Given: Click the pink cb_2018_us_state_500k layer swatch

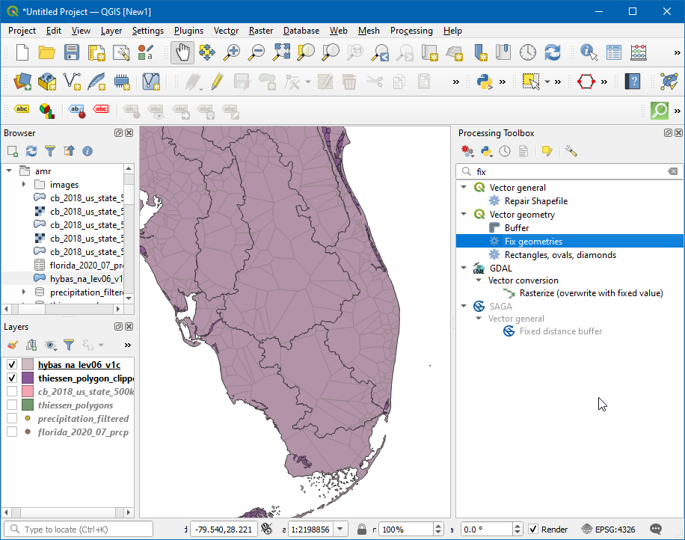Looking at the screenshot, I should click(x=28, y=392).
